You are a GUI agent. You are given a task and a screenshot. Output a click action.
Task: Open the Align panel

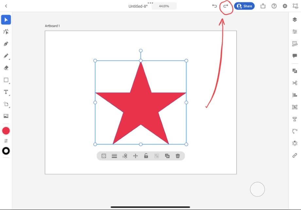click(295, 95)
